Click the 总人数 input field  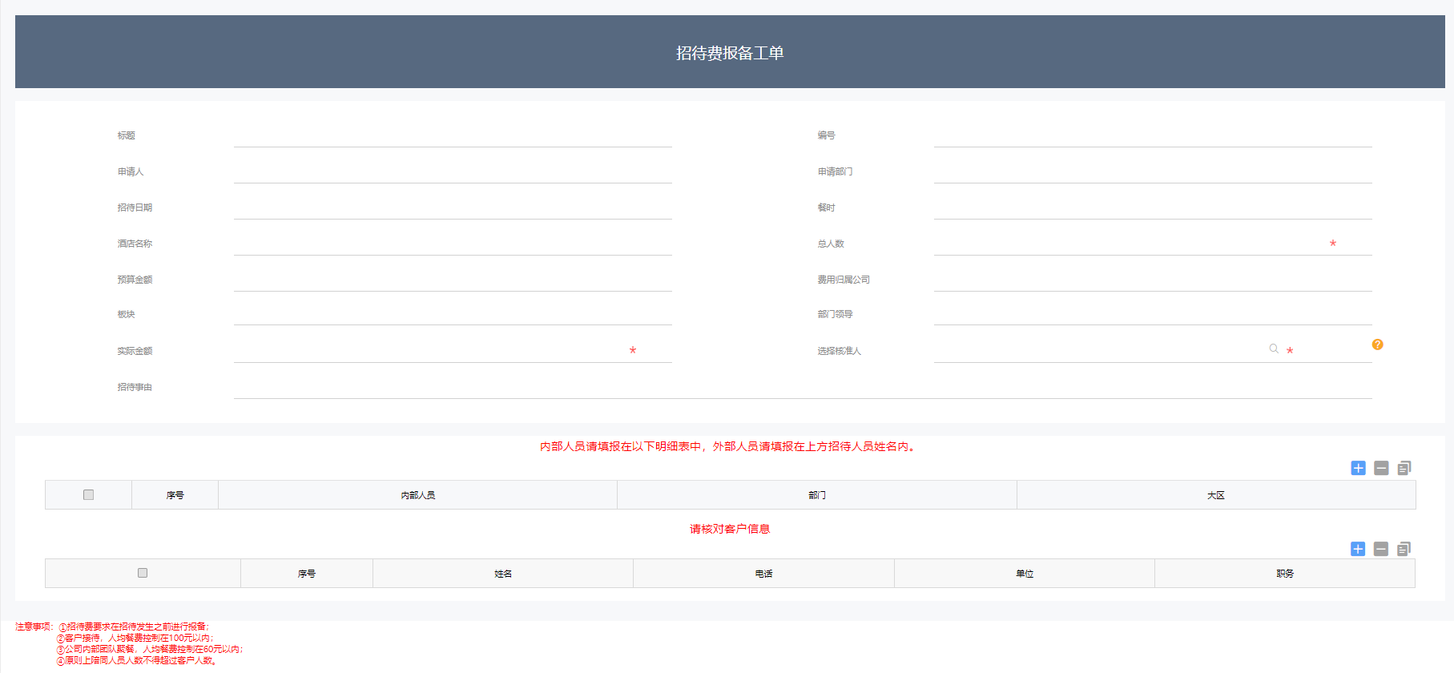pos(1153,244)
